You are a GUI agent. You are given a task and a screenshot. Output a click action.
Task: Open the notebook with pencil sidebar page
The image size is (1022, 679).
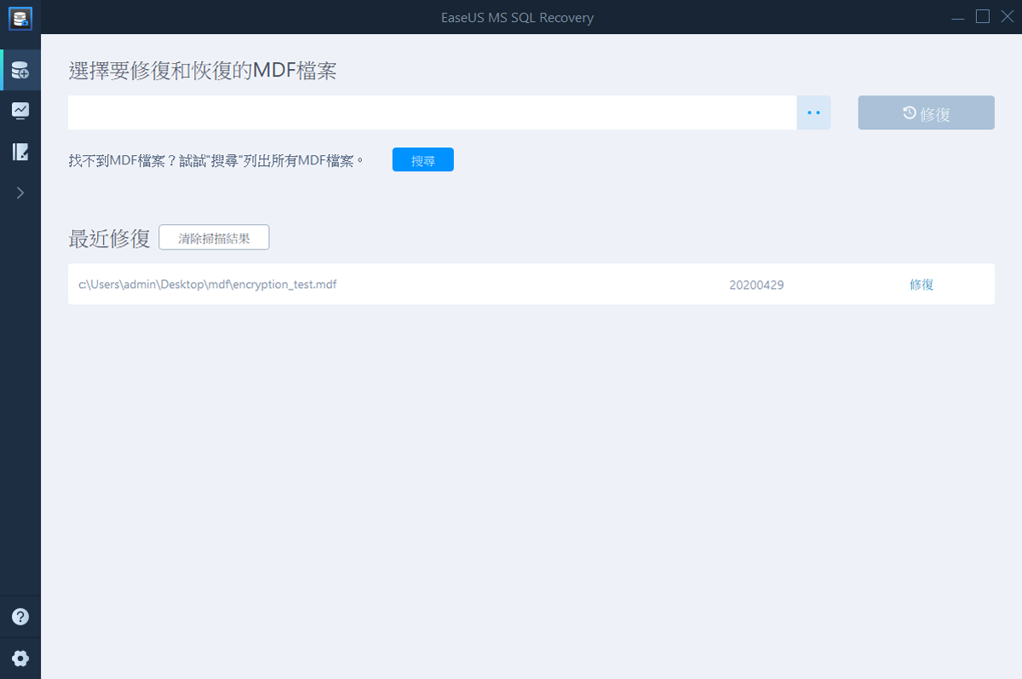20,152
